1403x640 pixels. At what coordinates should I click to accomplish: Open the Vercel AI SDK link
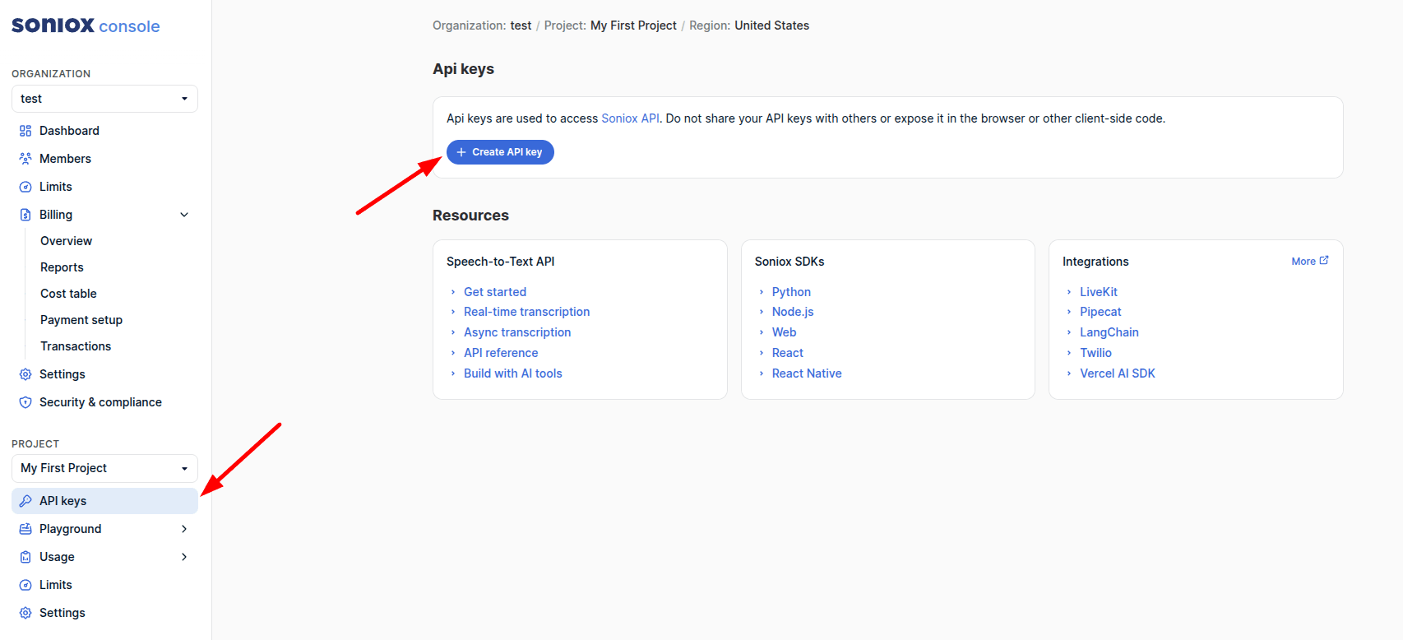1118,373
